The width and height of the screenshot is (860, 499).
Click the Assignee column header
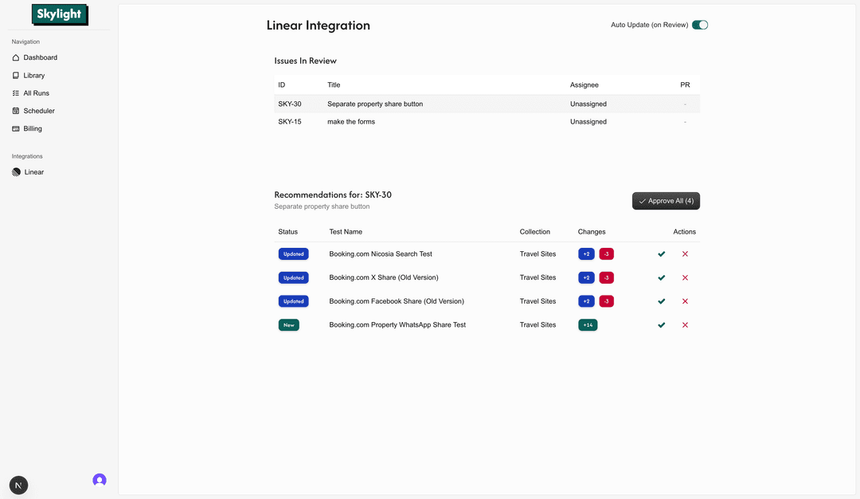pos(584,85)
